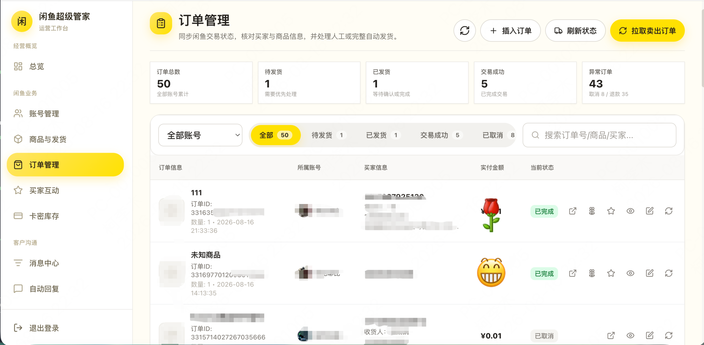The width and height of the screenshot is (704, 345).
Task: View ¥0.01 cancelled order eye icon
Action: 630,336
